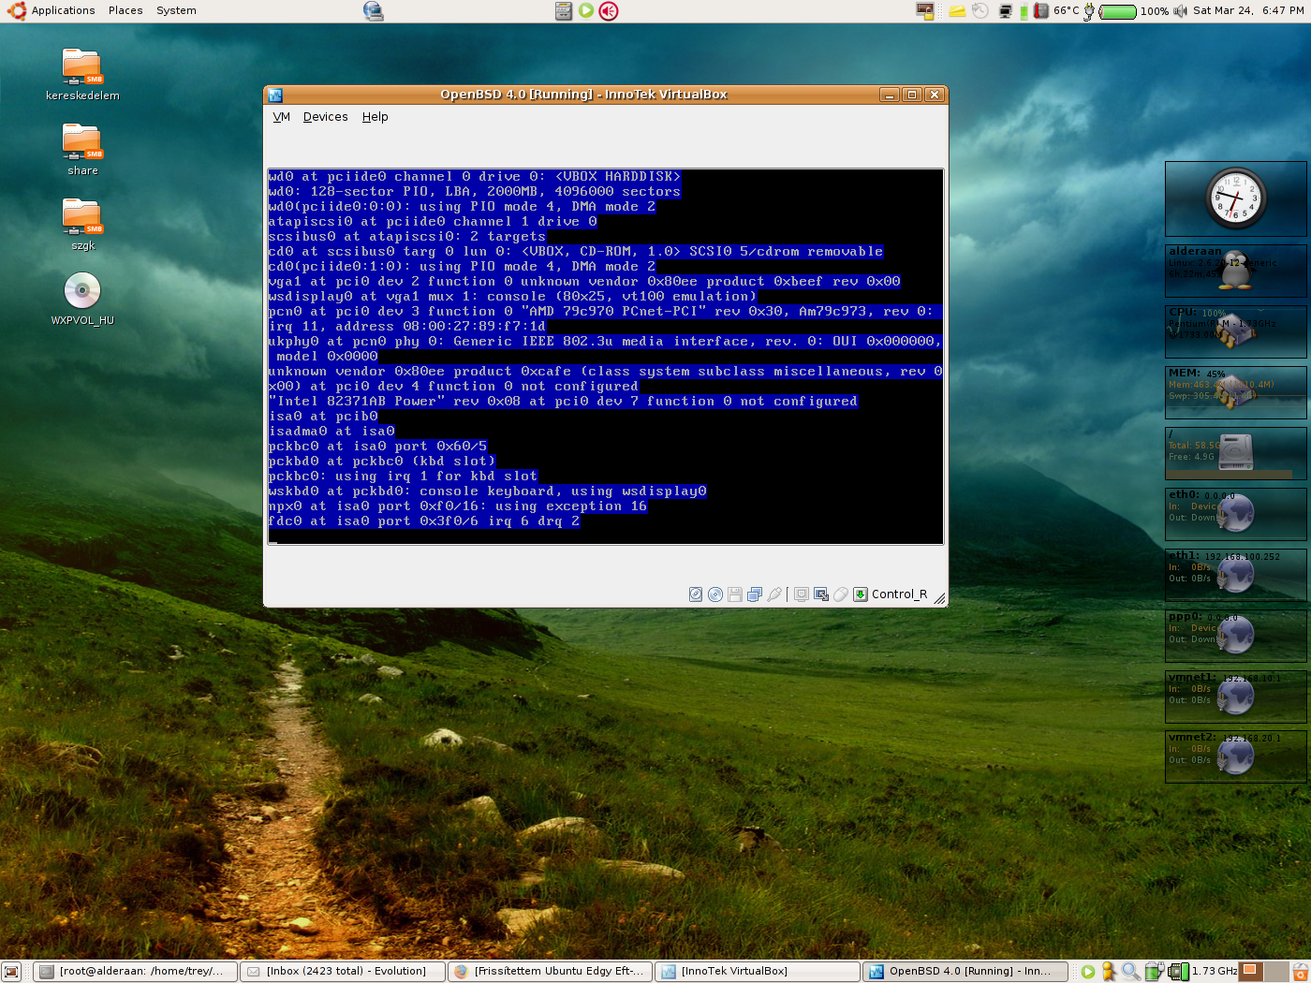
Task: Launch the network browser icon in top panel
Action: point(373,11)
